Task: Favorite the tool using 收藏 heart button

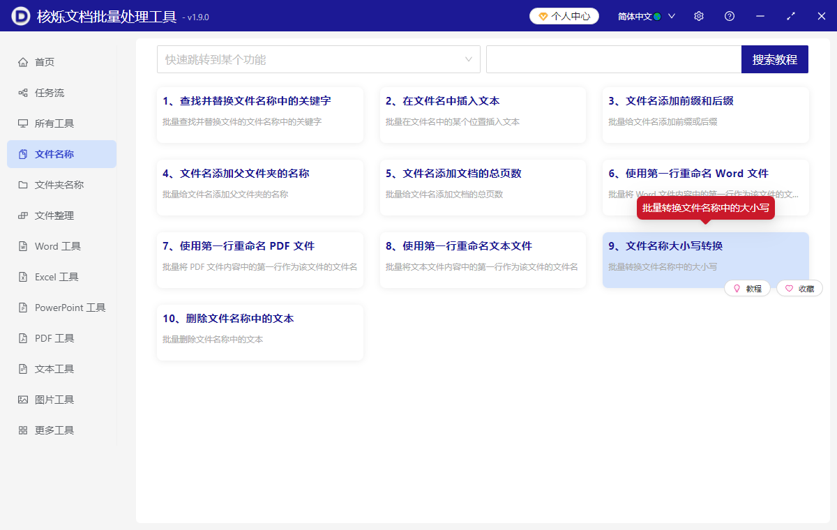Action: 799,289
